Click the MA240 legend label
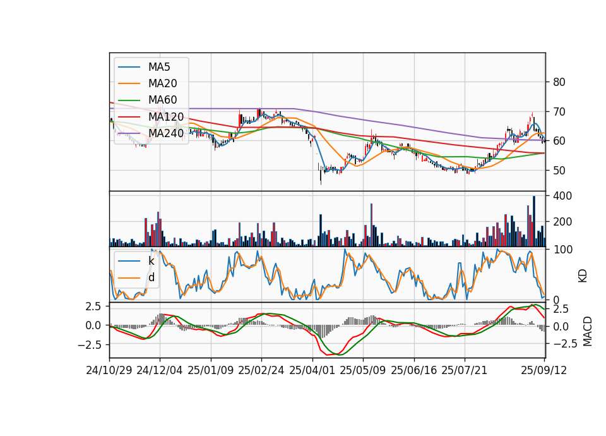 tap(166, 133)
